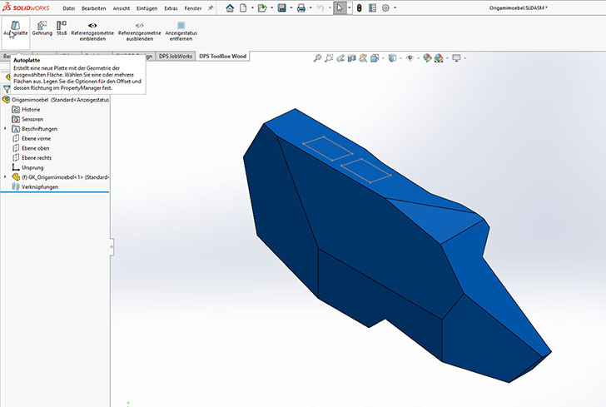Viewport: 606px width, 407px height.
Task: Open dropdown arrow next to New document
Action: (253, 7)
